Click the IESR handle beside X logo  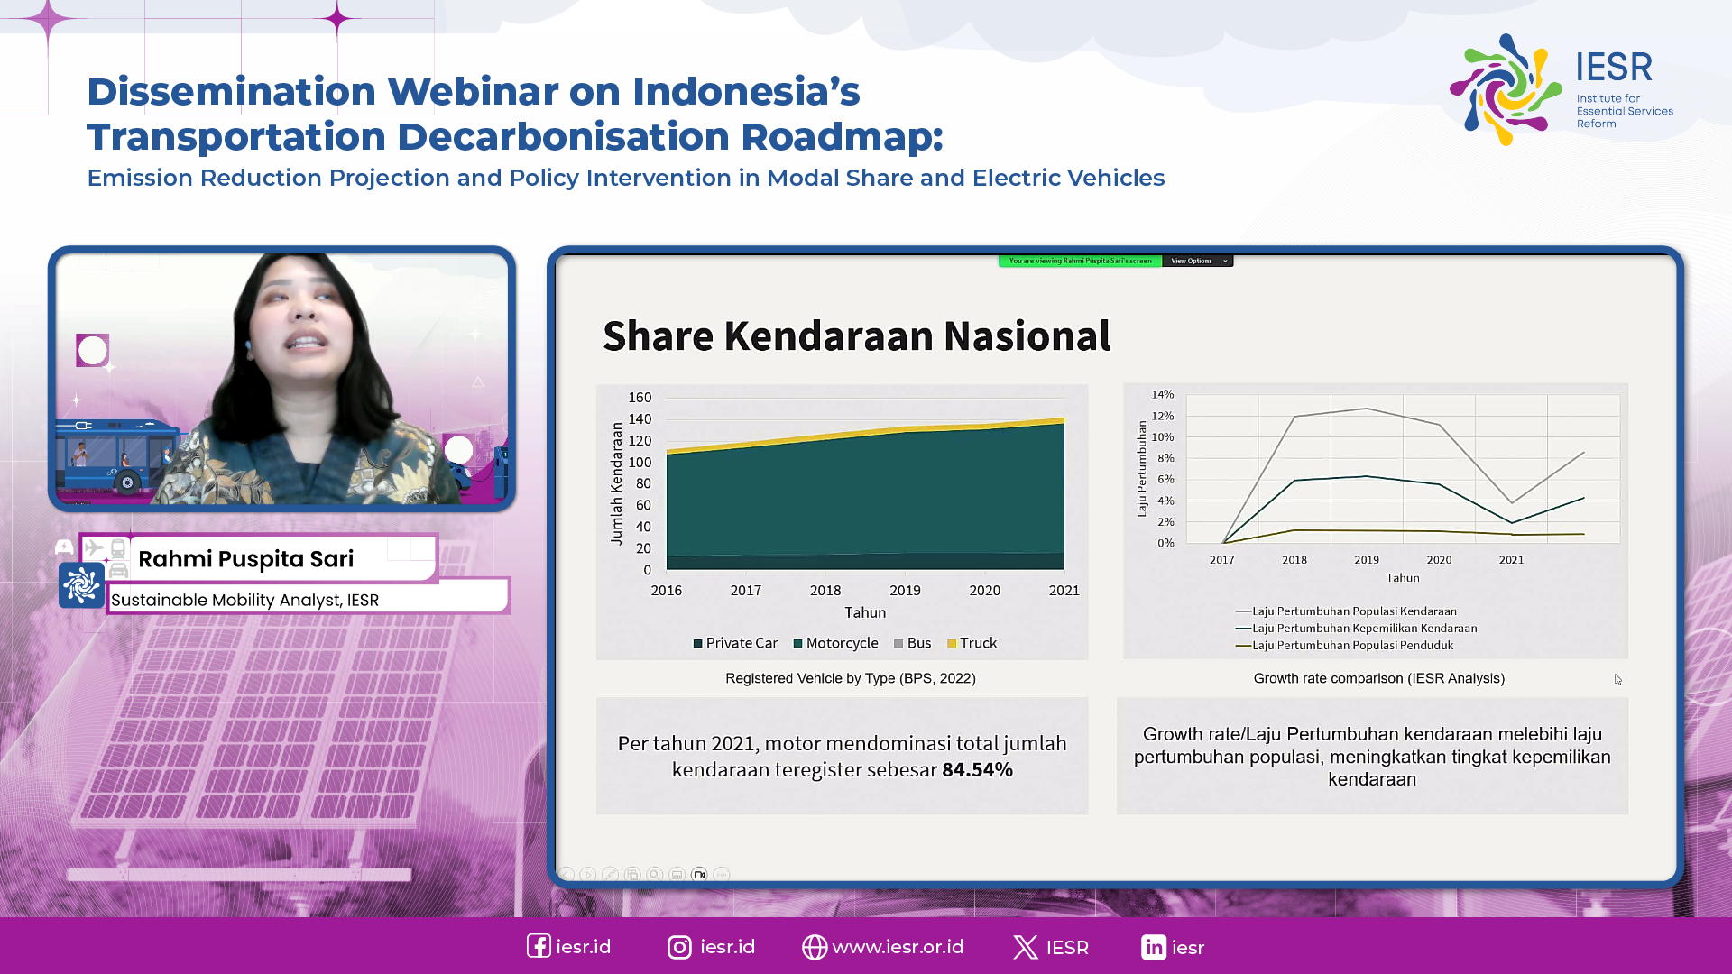pyautogui.click(x=1067, y=948)
